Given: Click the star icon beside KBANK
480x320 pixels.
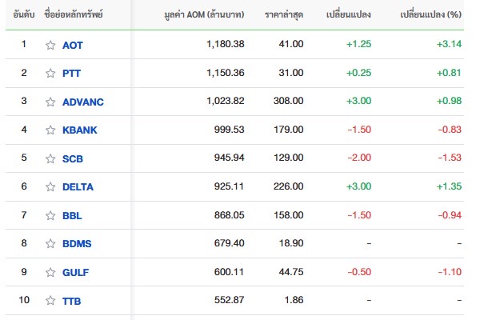Looking at the screenshot, I should click(50, 130).
